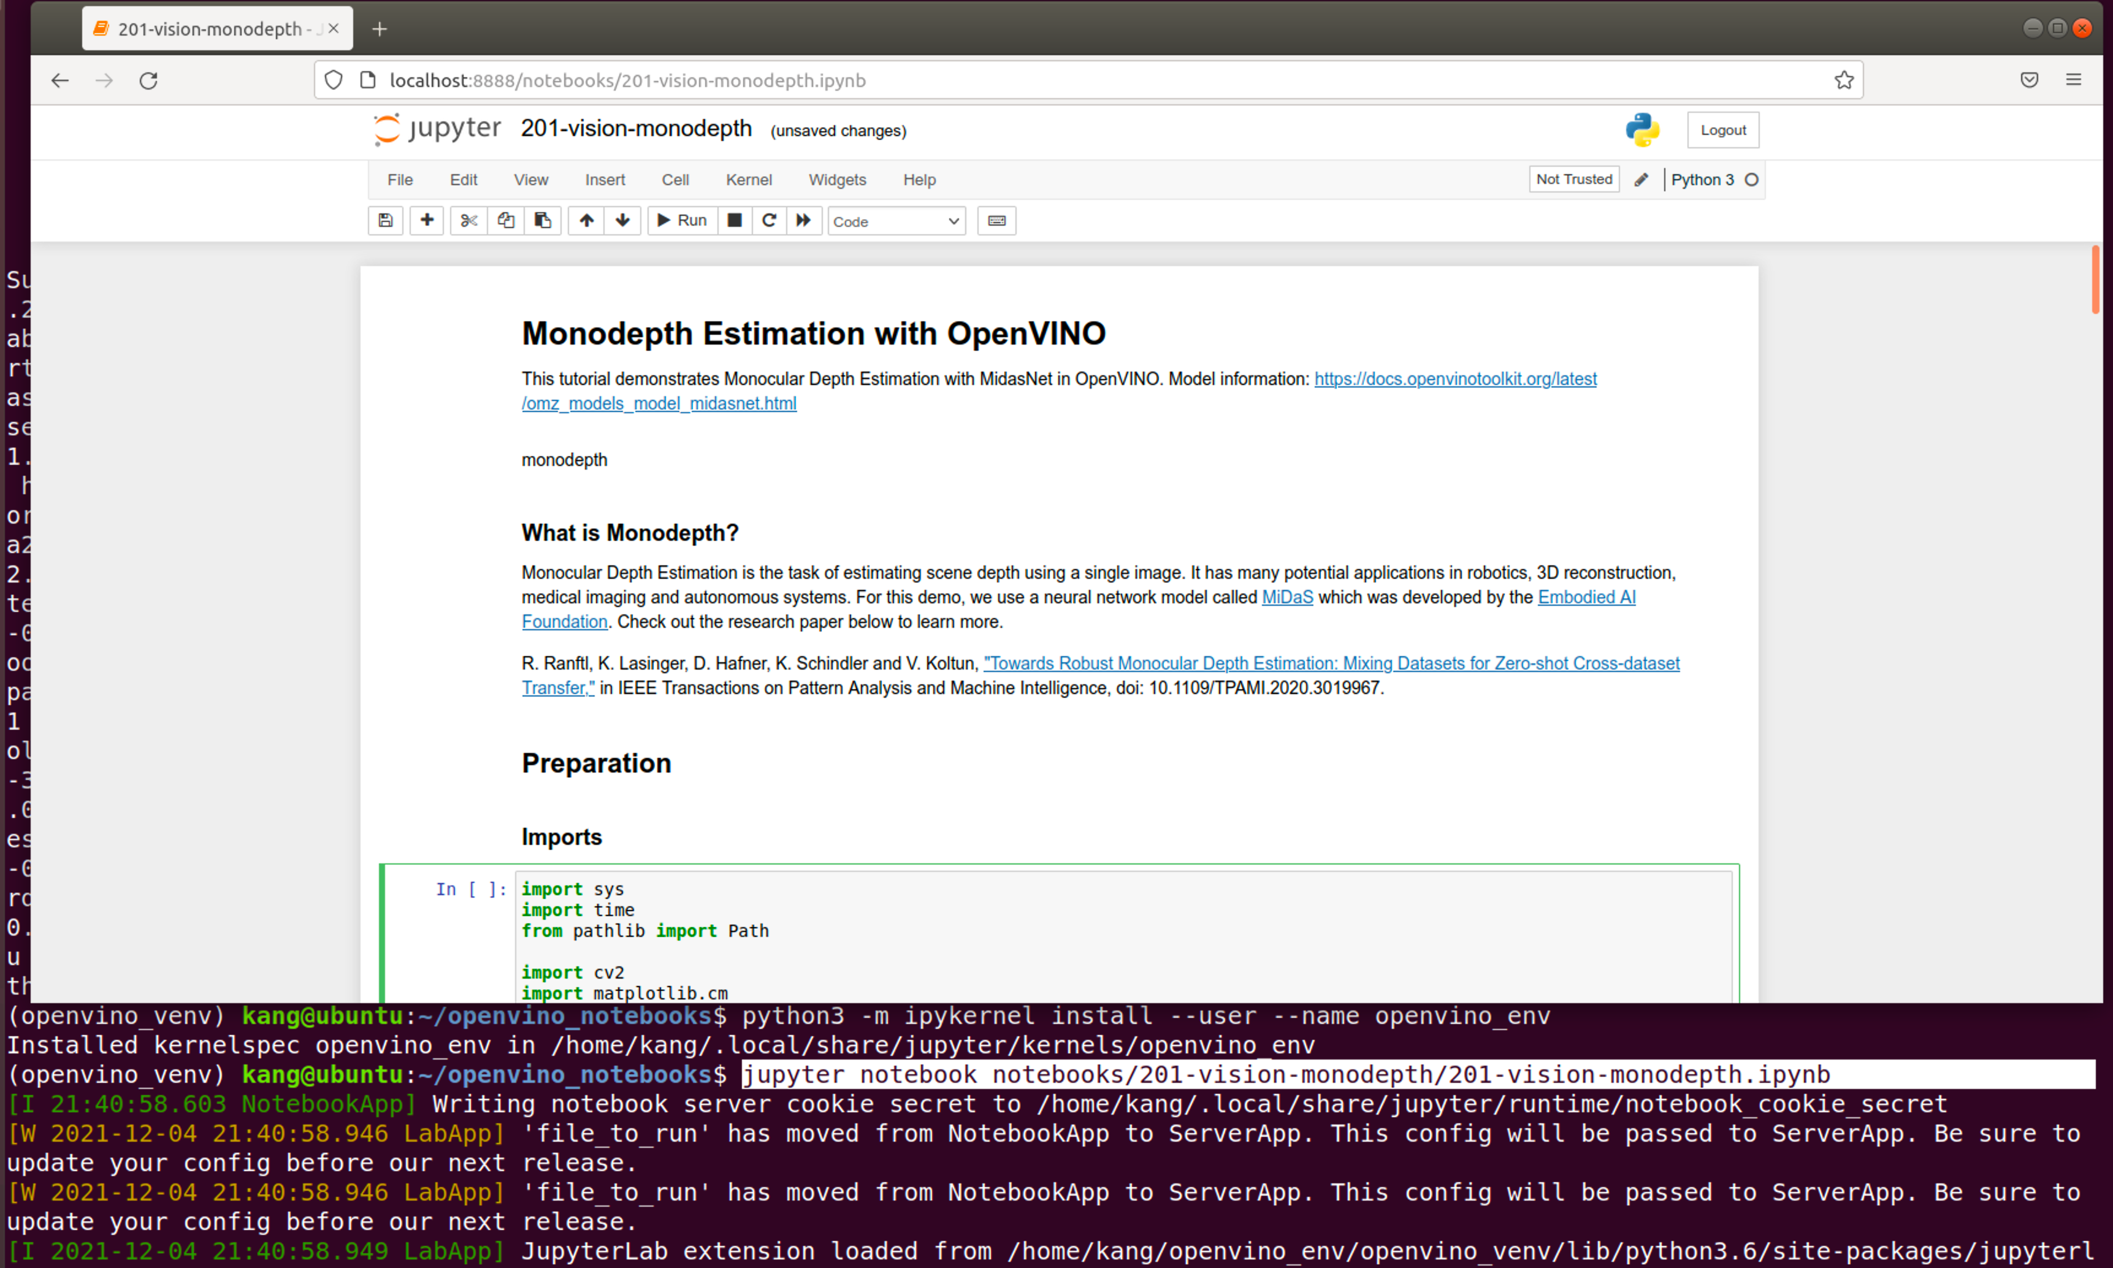Click the What is Monodepth? heading
2113x1268 pixels.
point(630,533)
